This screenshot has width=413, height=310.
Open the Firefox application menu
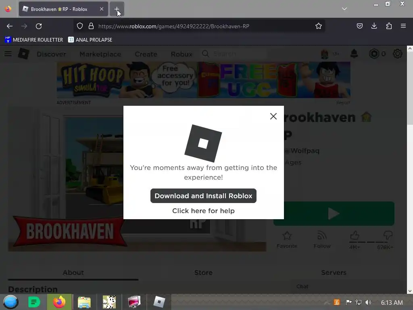point(403,26)
